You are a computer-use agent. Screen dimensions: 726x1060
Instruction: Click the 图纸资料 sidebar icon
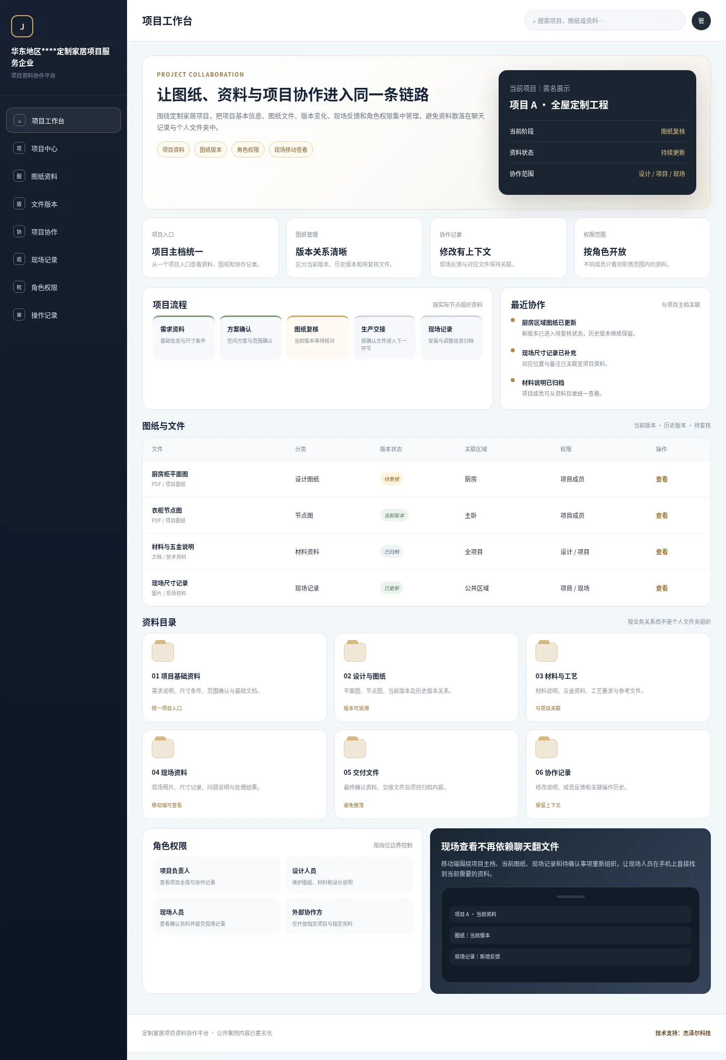[19, 176]
